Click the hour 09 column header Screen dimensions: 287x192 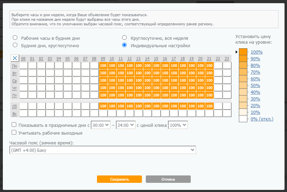(x=103, y=58)
